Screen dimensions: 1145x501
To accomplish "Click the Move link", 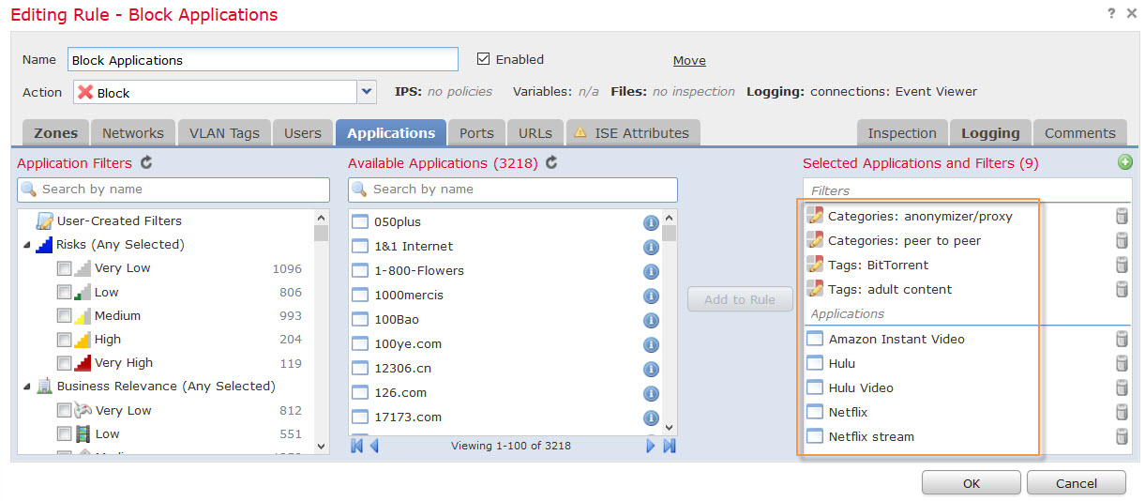I will tap(689, 60).
